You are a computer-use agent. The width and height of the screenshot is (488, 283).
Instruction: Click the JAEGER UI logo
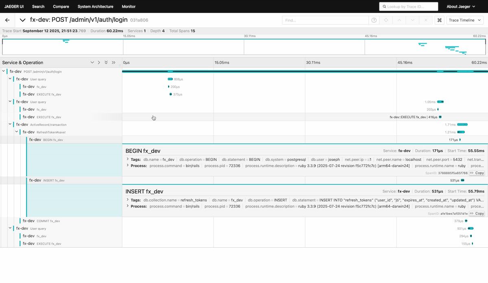pos(14,6)
